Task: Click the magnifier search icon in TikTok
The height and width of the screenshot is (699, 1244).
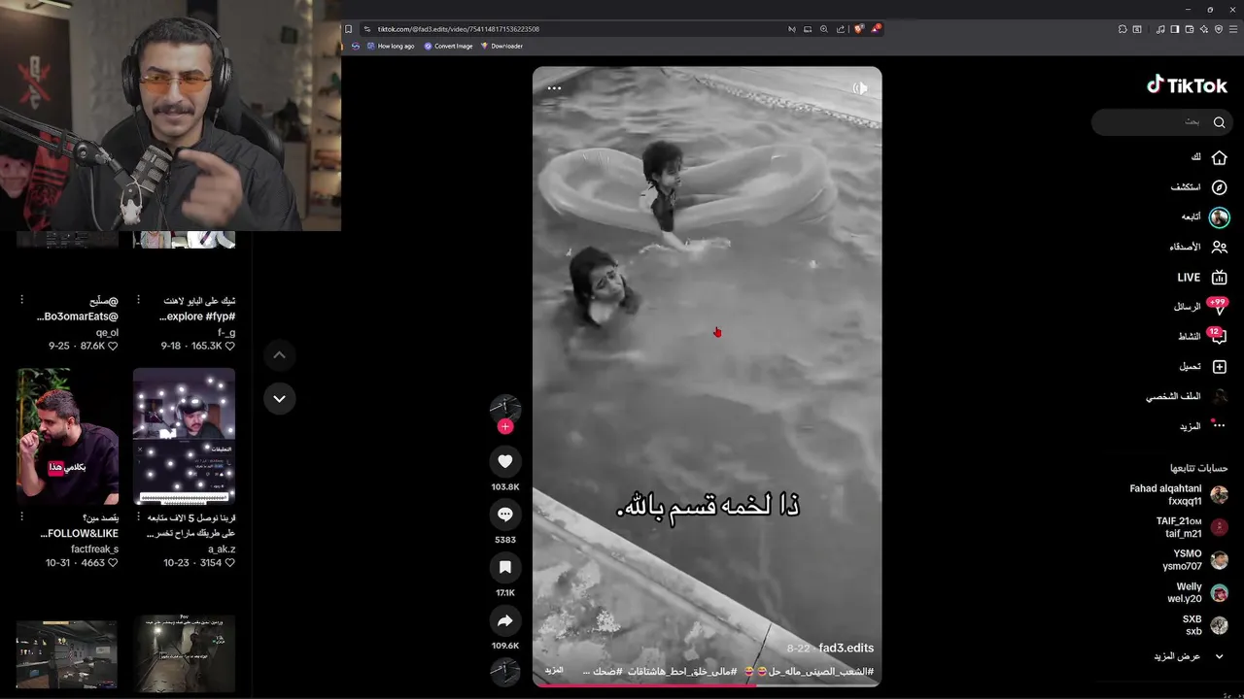Action: point(1219,122)
